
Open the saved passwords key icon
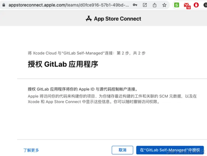(x=135, y=5)
